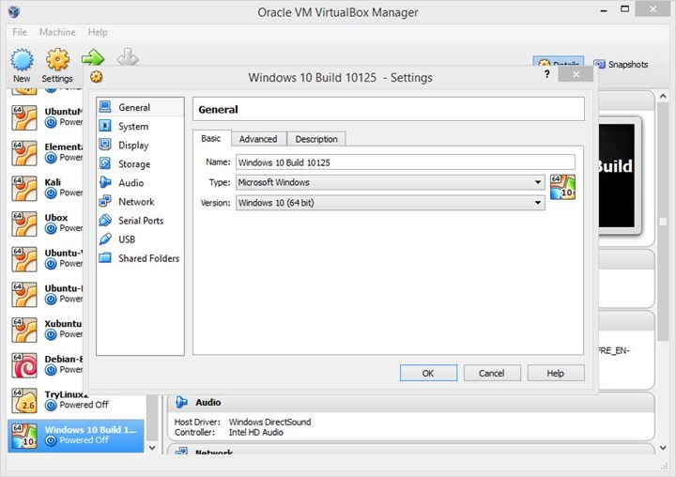Click the VM list scrollbar down arrow
This screenshot has height=477, width=676.
[152, 448]
